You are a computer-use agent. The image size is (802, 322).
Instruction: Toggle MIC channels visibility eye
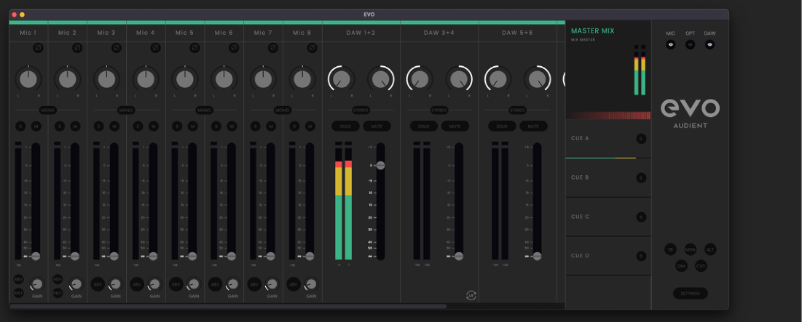tap(671, 44)
